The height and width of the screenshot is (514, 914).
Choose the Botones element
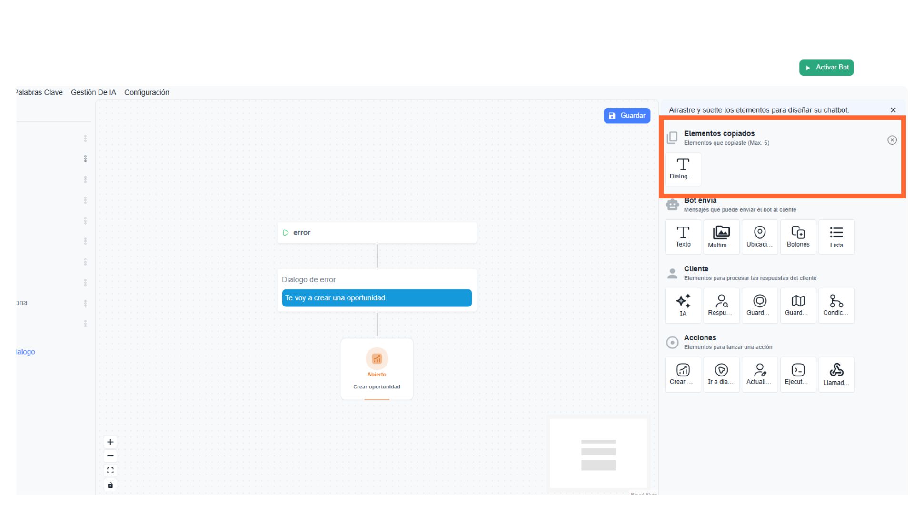pyautogui.click(x=798, y=237)
